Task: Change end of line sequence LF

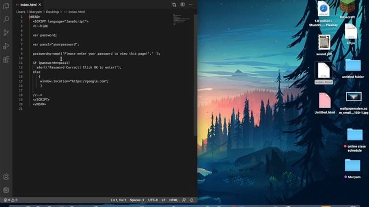Action: coord(164,200)
